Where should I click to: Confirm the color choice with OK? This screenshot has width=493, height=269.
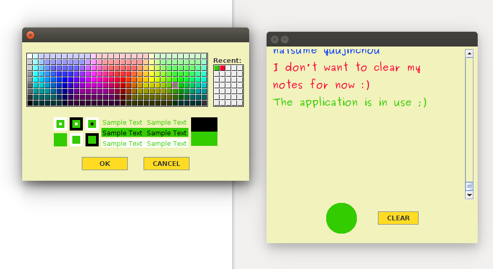pyautogui.click(x=105, y=164)
